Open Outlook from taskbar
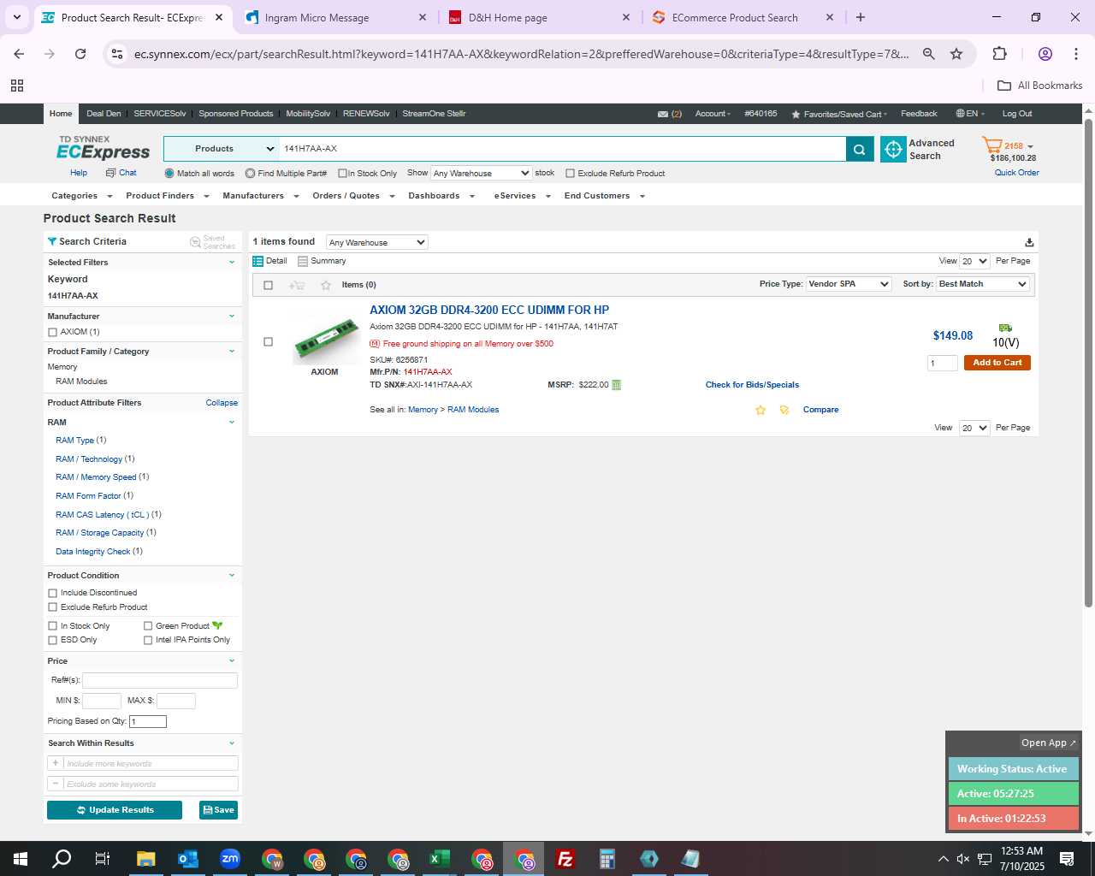This screenshot has width=1095, height=876. coord(187,859)
